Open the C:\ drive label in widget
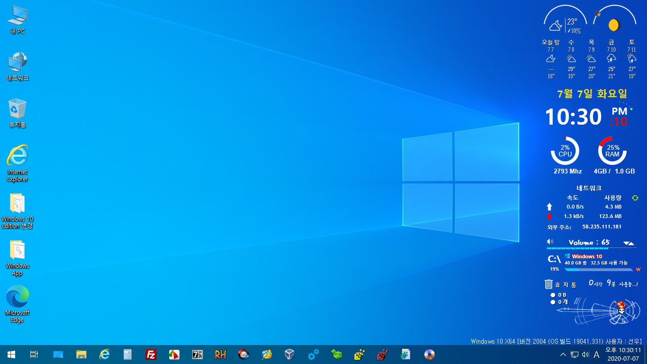The image size is (647, 364). [554, 259]
